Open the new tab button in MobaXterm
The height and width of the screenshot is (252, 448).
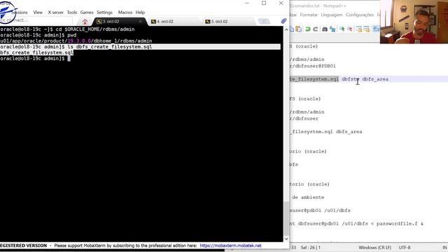coord(264,22)
